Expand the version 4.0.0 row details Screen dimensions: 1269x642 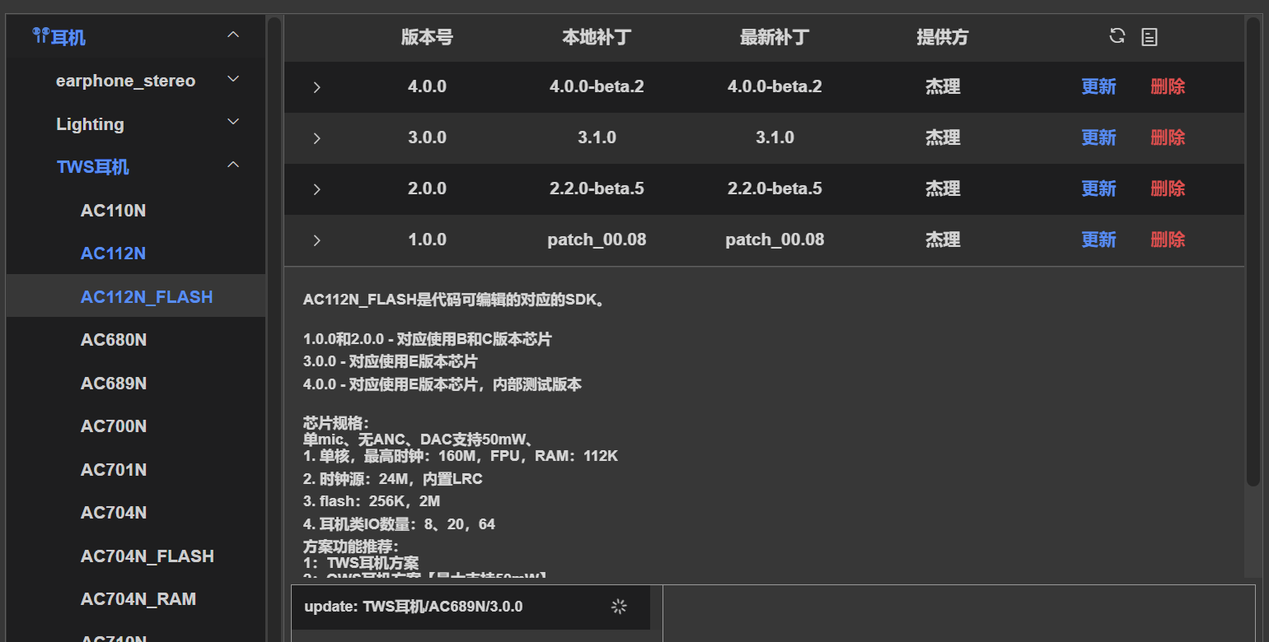(x=316, y=87)
